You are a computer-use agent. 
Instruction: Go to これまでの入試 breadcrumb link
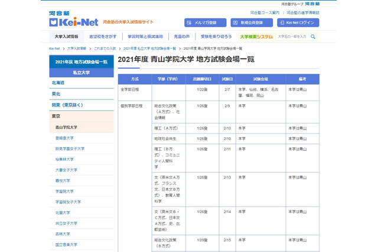coord(105,49)
